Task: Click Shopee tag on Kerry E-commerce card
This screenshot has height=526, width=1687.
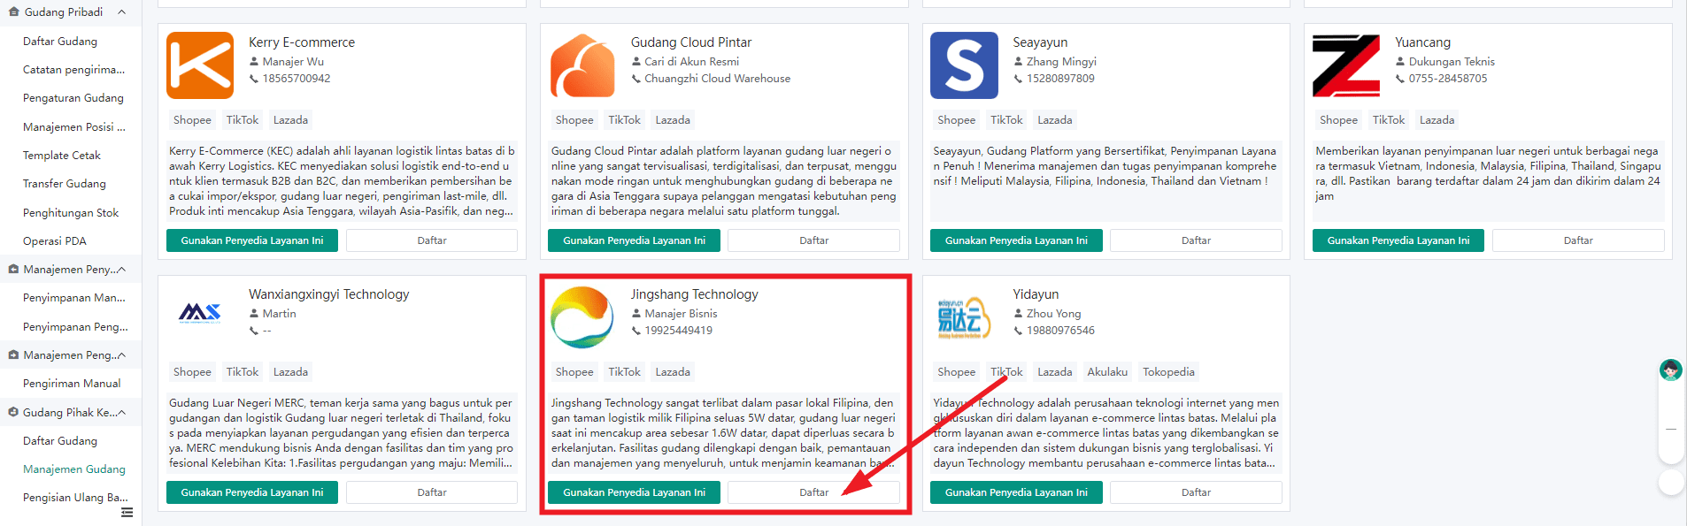Action: [192, 120]
